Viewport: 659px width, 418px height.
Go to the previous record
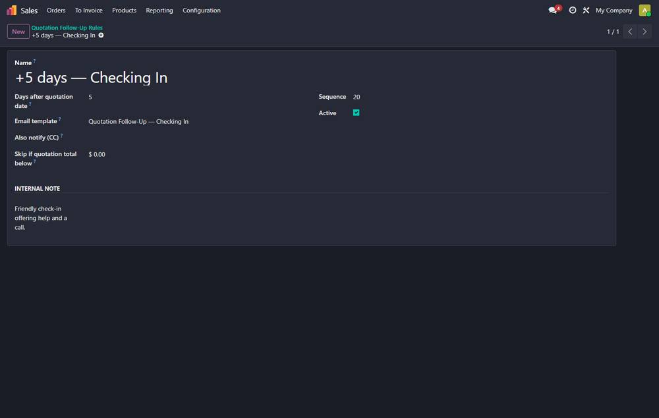point(630,32)
